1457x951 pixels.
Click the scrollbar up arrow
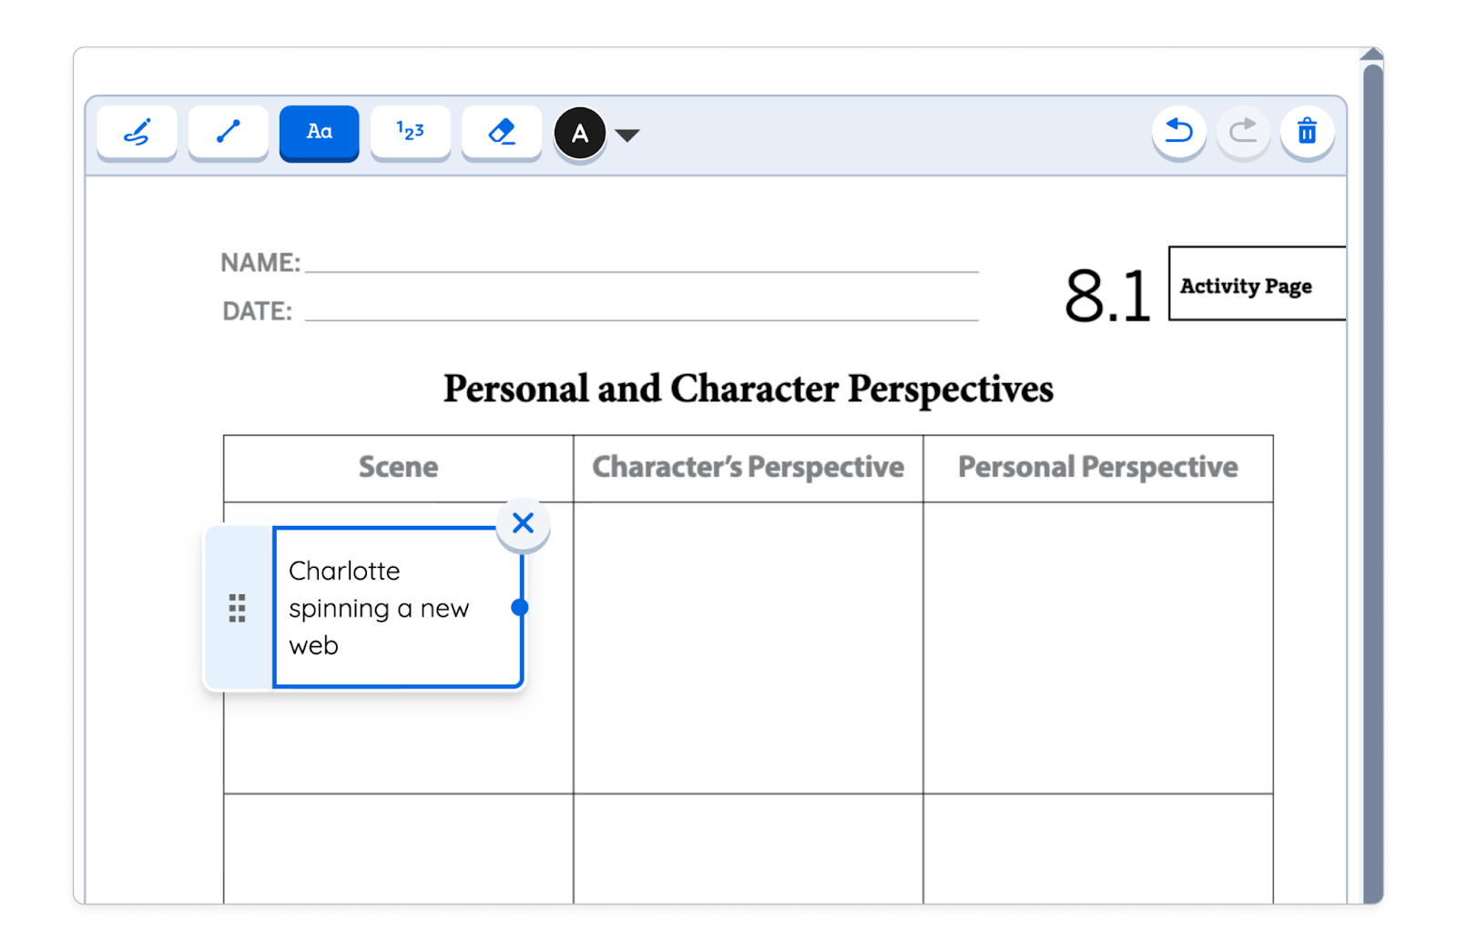click(x=1372, y=55)
